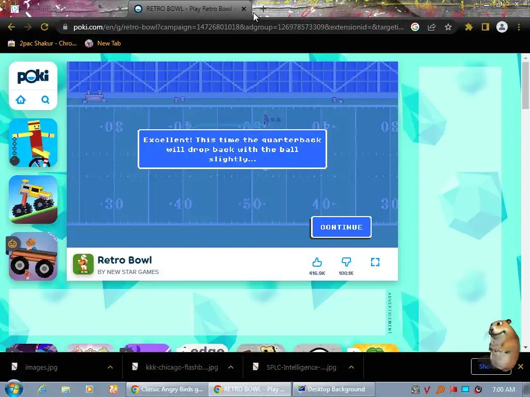Click the orange magnifier tray icon
530x397 pixels.
click(440, 390)
